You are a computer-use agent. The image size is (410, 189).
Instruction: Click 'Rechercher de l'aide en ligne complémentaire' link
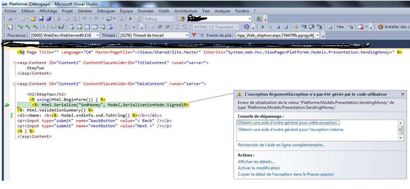282,145
